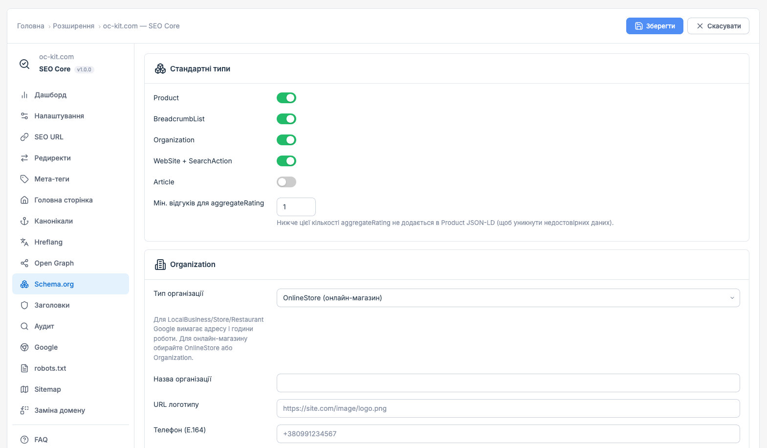Click the Open Graph share icon
Screen dimensions: 767x448
24,263
